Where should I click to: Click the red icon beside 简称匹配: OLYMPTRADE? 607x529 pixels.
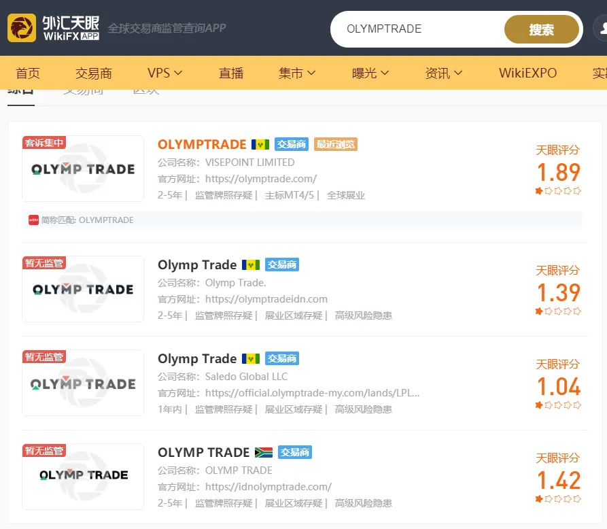[x=33, y=220]
